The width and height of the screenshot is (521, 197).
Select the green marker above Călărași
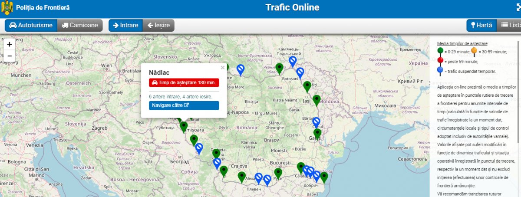point(301,167)
